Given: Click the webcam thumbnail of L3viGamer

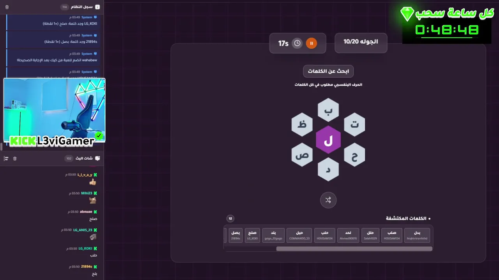Looking at the screenshot, I should (54, 110).
